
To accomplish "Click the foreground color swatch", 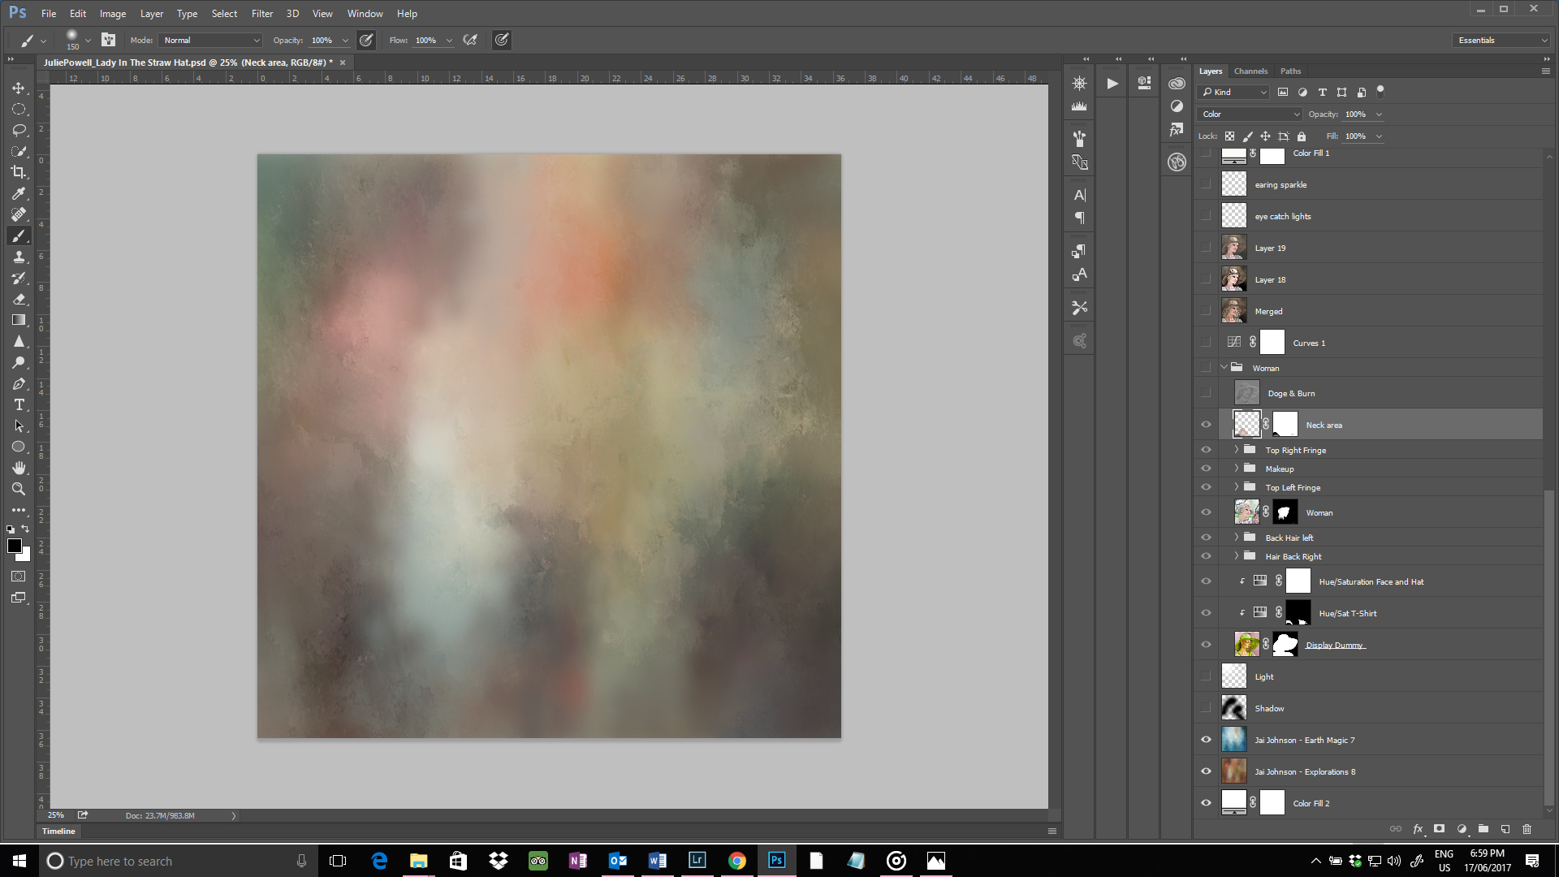I will 14,546.
